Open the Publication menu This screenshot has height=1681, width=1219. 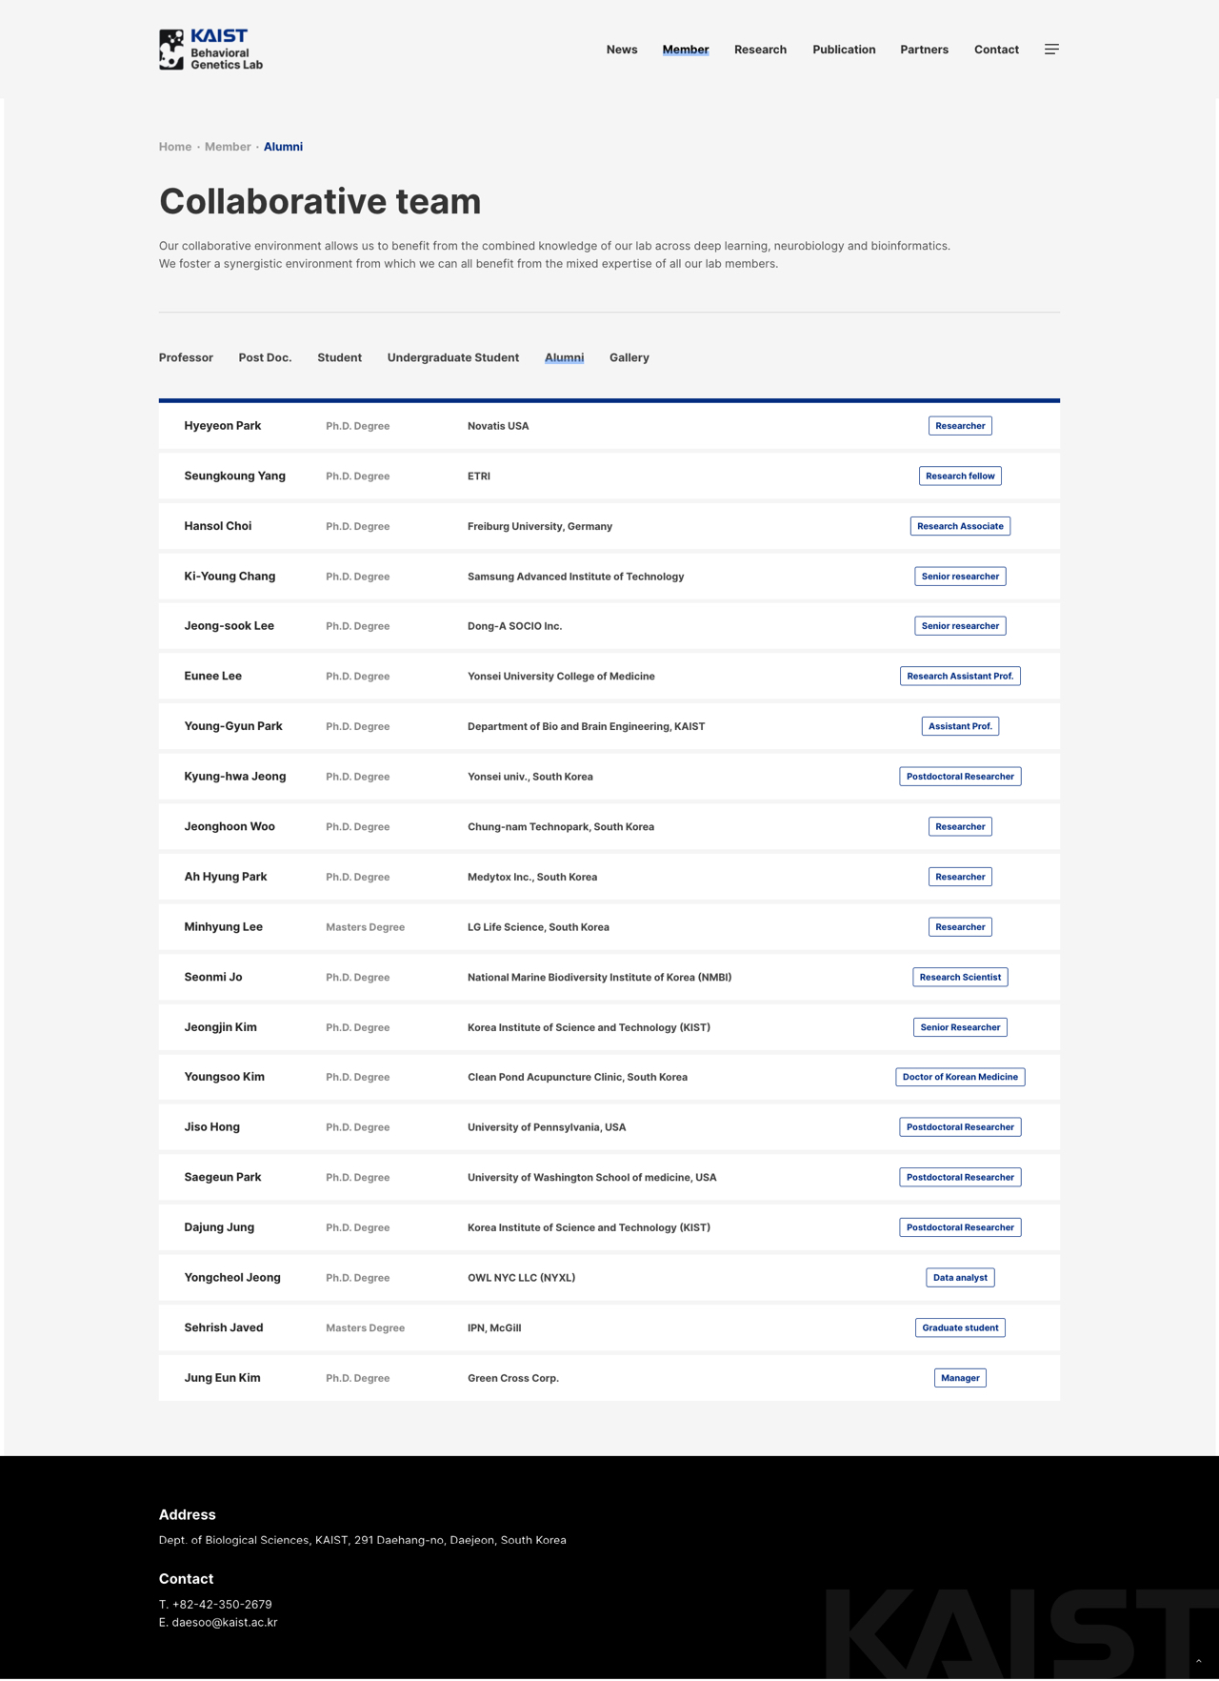[x=844, y=50]
